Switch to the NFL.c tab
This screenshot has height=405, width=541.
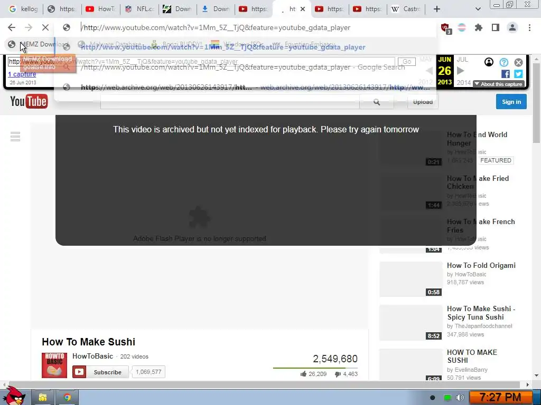(x=139, y=9)
